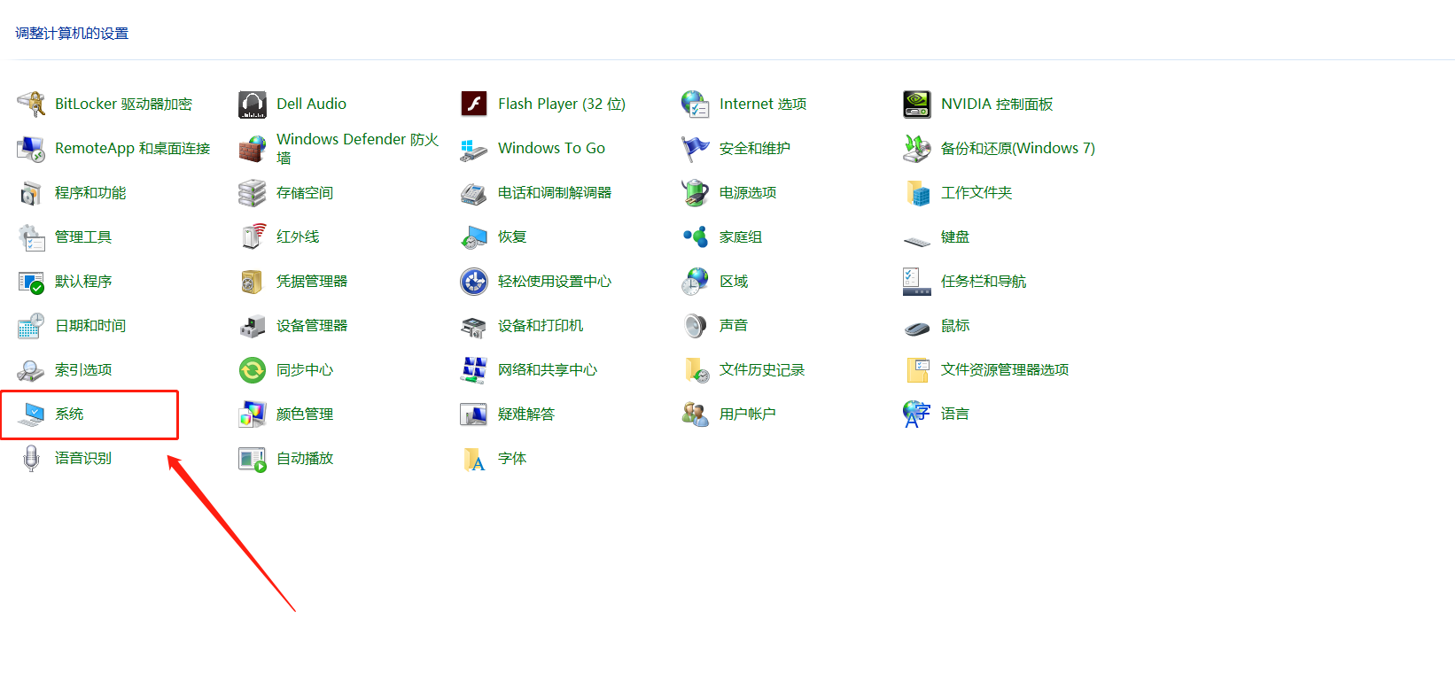Click the 轻松使用设置中心 icon
The height and width of the screenshot is (674, 1455).
474,282
